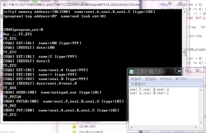206x133 pixels.
Task: Click console line [EQQ] [RESULT] data:2
Action: coord(26,61)
